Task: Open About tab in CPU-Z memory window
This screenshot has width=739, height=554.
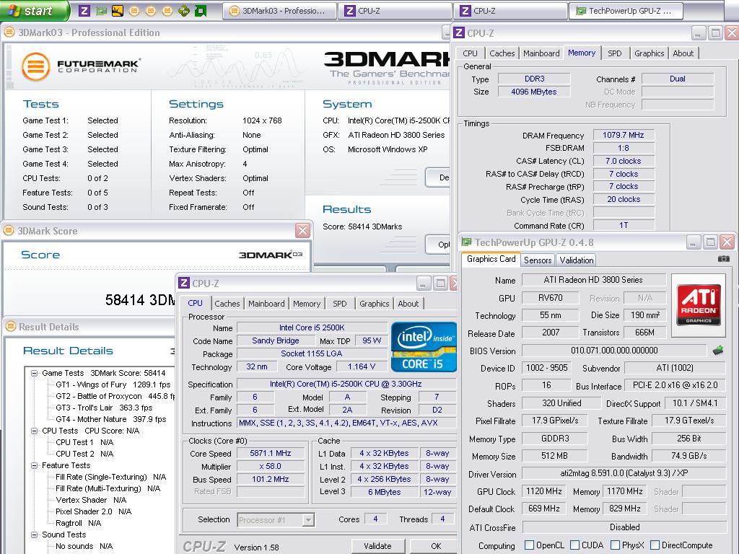Action: point(683,53)
